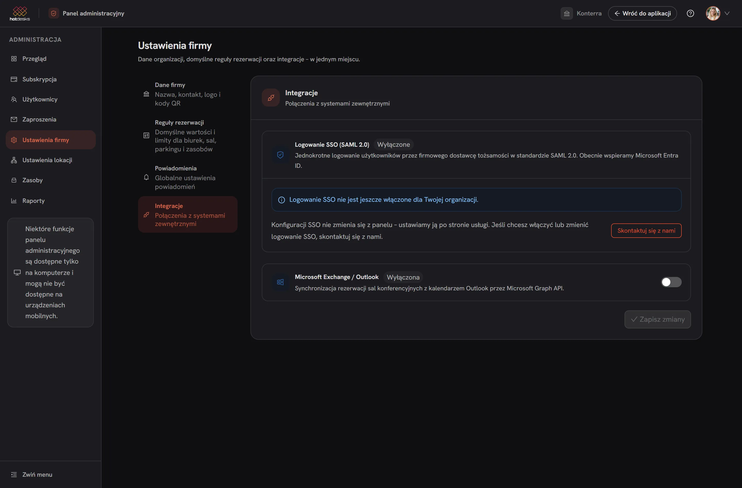Click the info icon in SSO notice

point(281,200)
